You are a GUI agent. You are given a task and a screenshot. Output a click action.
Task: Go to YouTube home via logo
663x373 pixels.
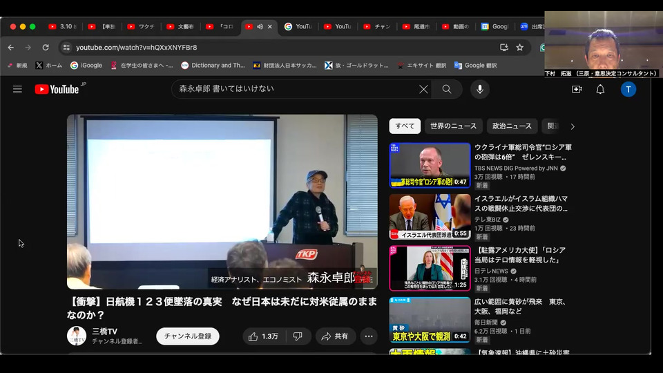click(57, 89)
